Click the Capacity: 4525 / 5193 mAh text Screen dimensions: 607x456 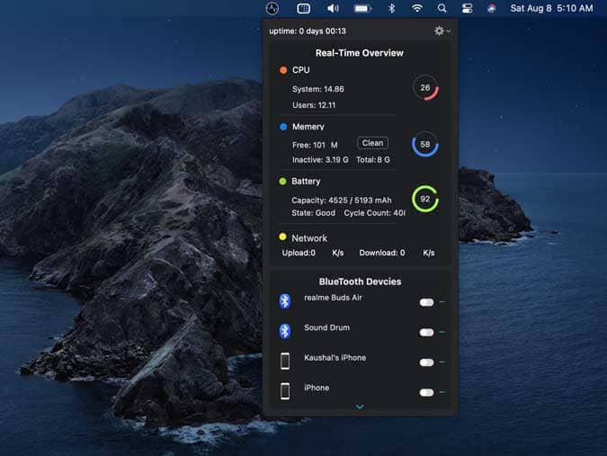(342, 201)
